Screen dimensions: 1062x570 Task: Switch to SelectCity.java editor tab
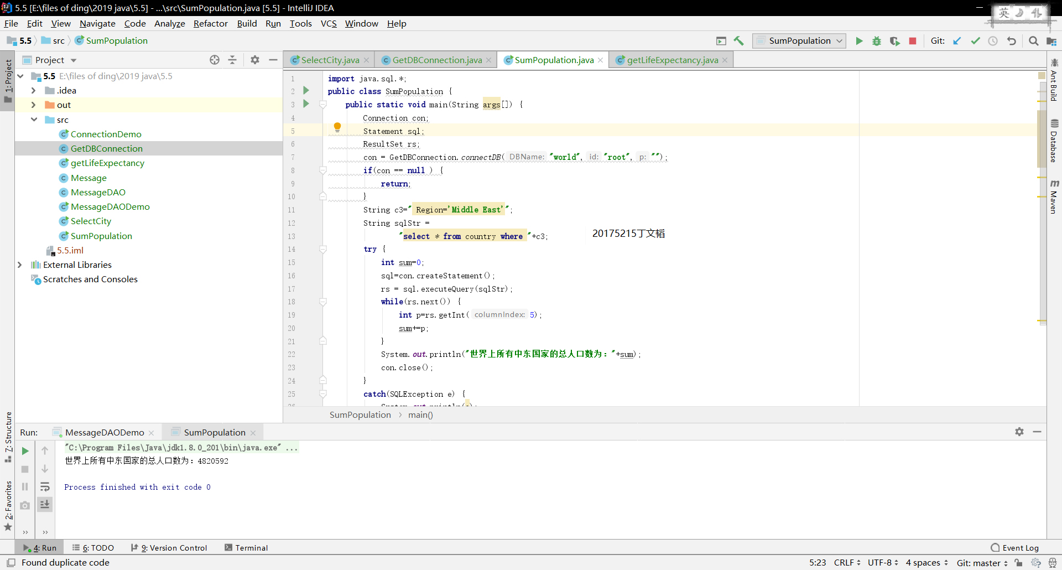tap(330, 60)
